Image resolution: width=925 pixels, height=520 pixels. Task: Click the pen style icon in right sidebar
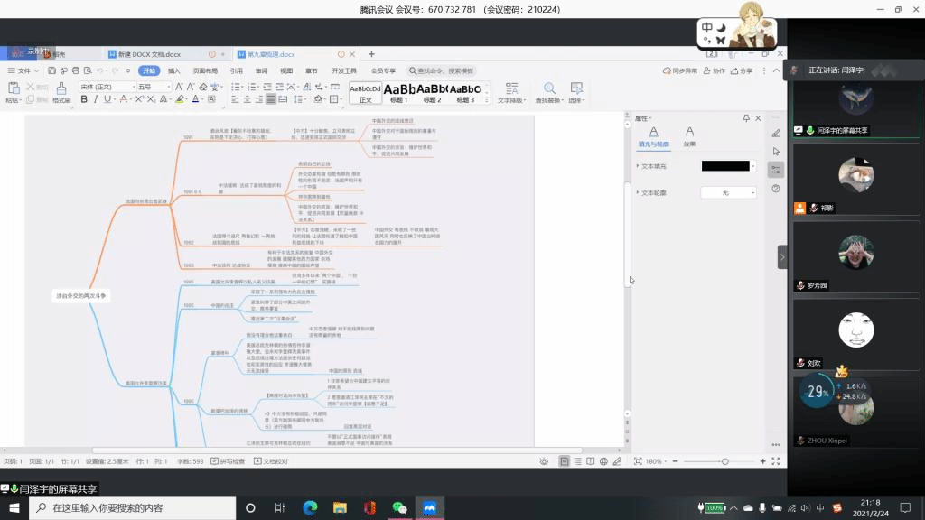pyautogui.click(x=776, y=133)
